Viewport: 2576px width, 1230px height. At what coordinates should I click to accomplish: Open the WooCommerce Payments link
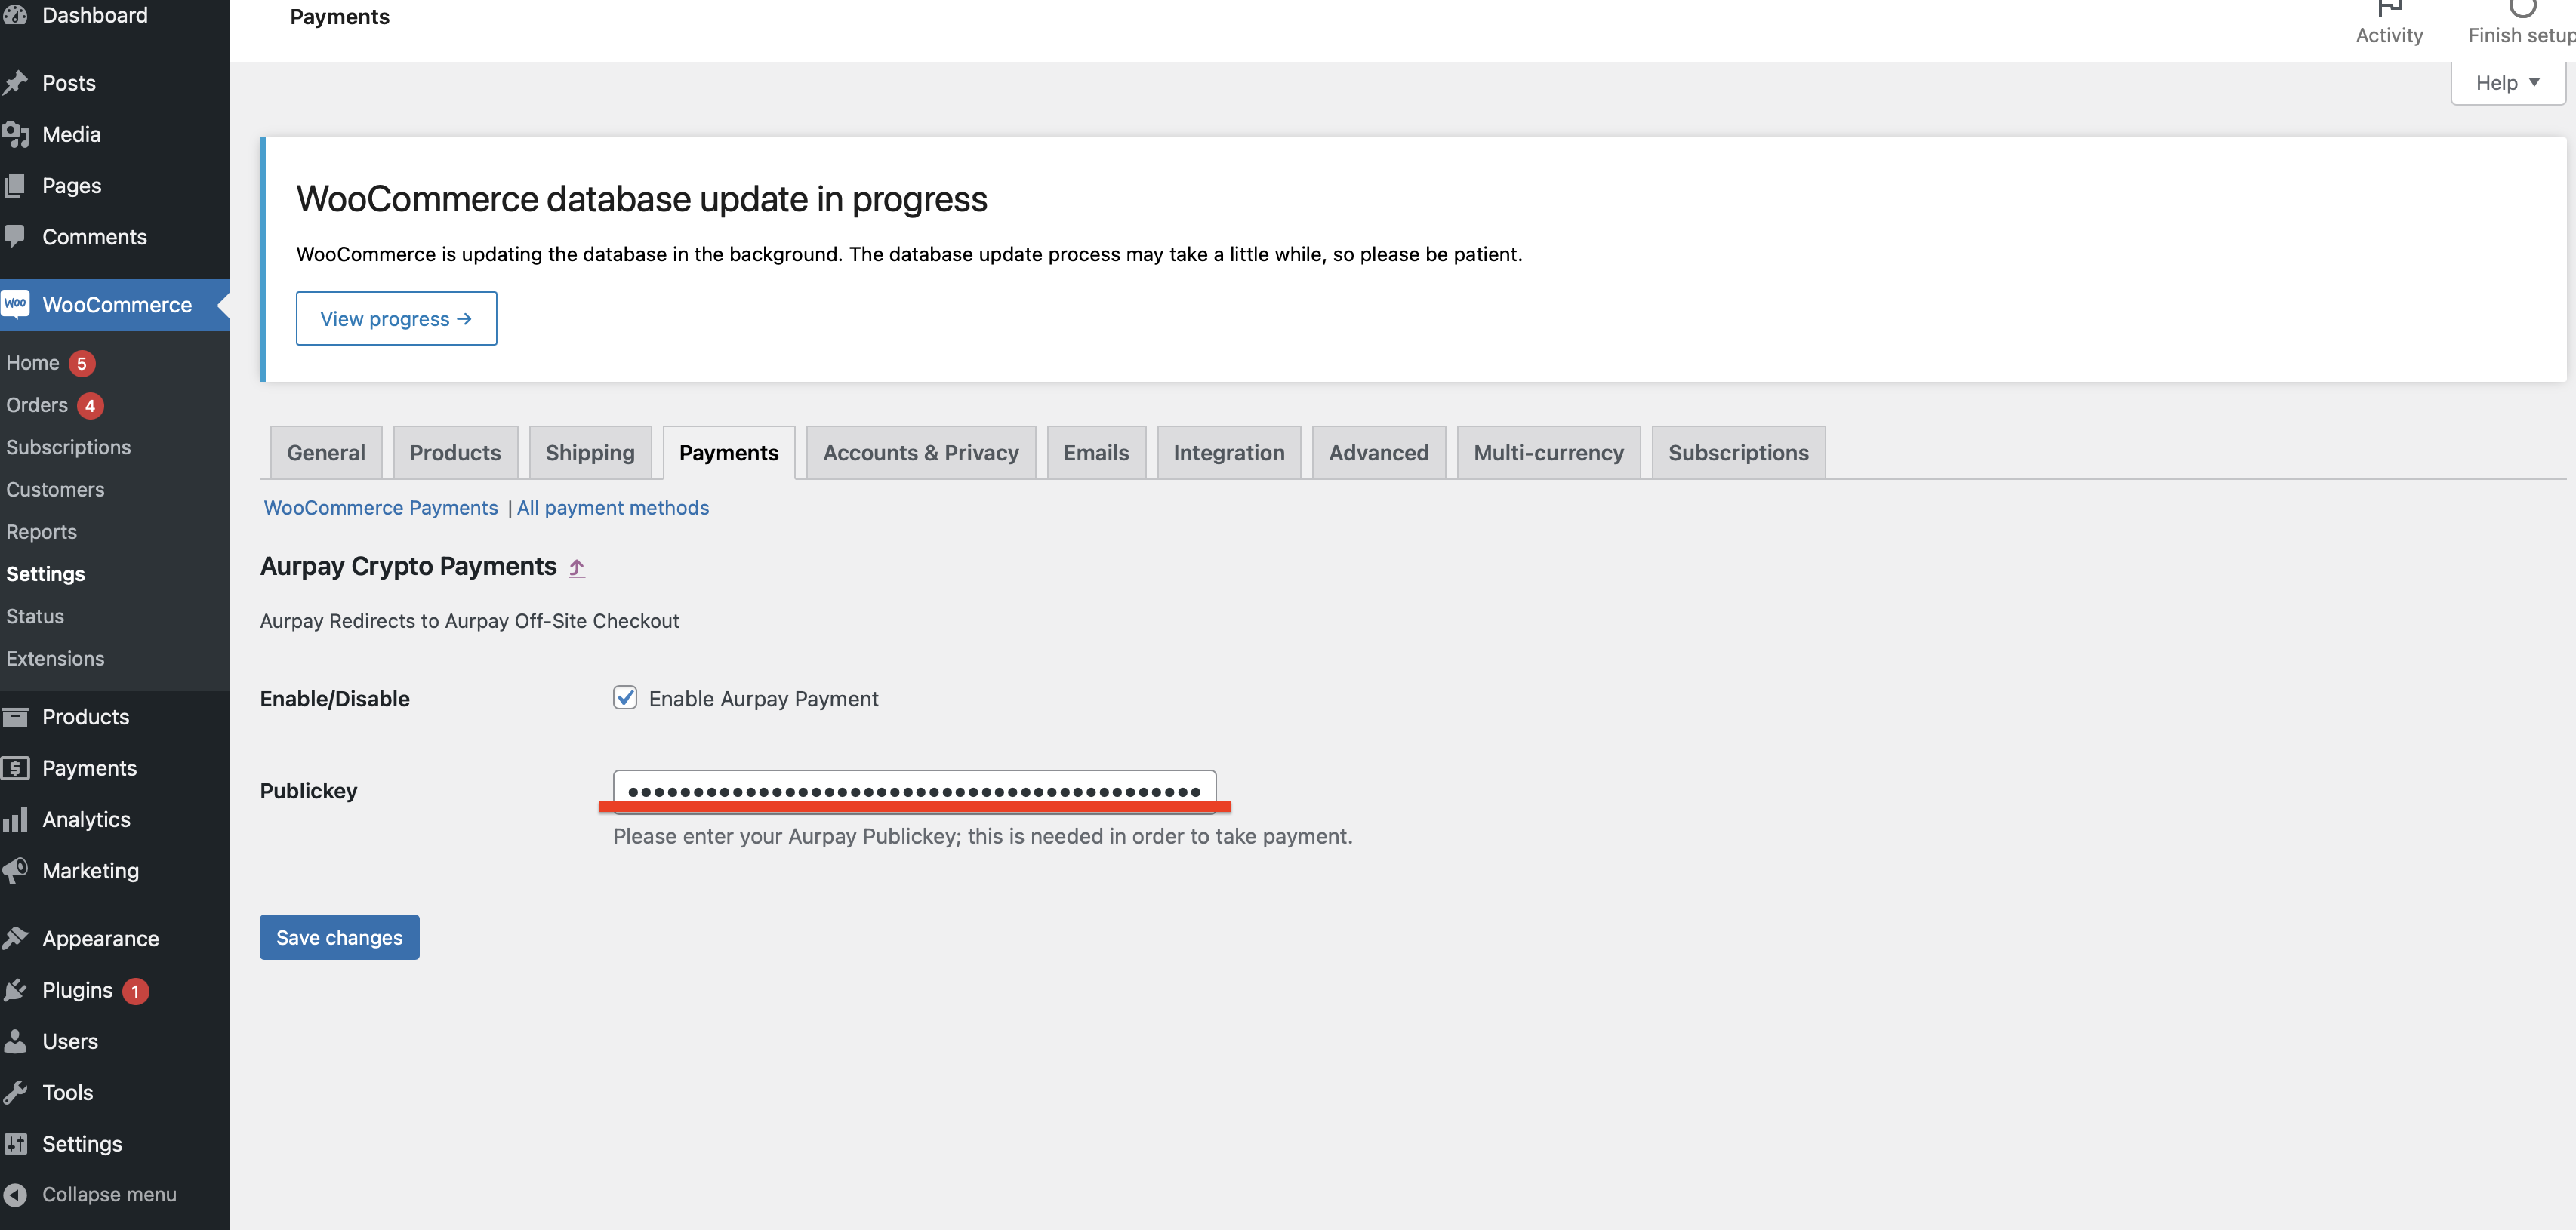click(x=381, y=508)
